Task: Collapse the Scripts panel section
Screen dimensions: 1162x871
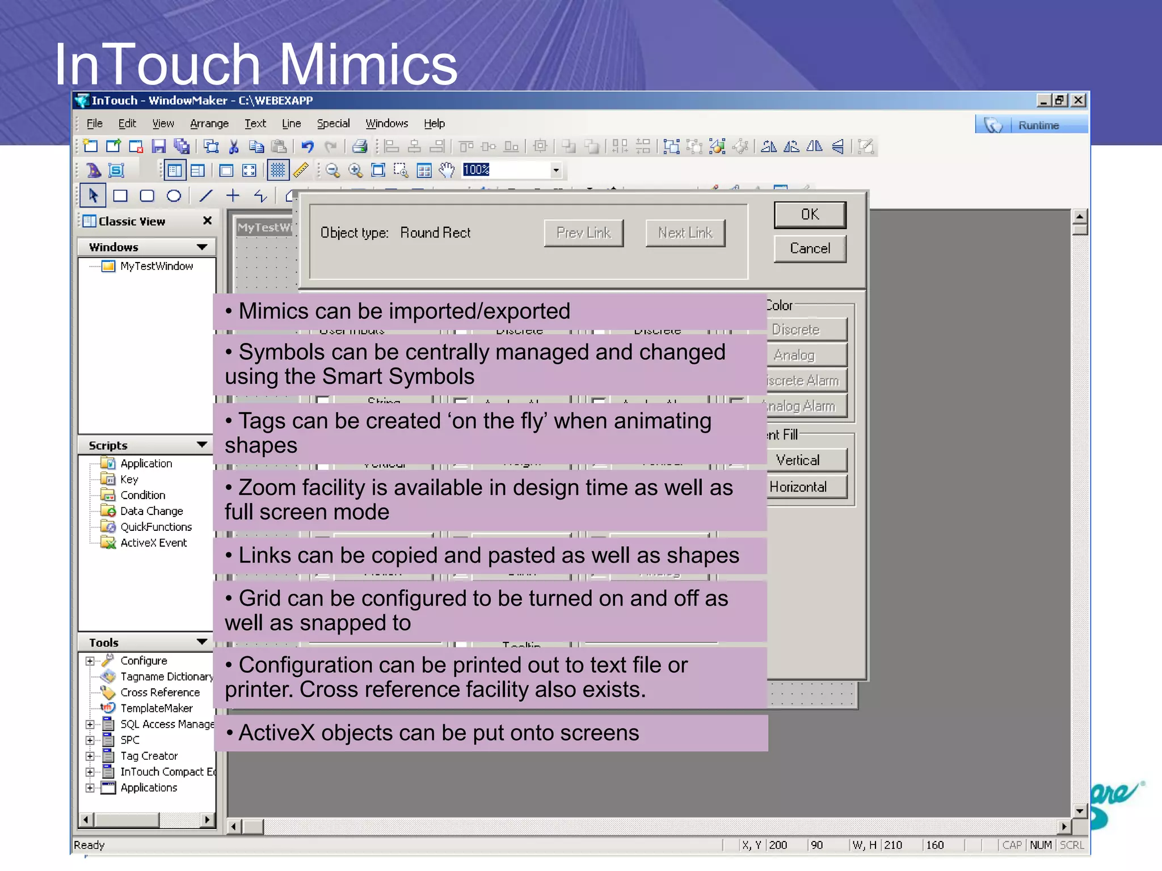Action: [x=201, y=445]
